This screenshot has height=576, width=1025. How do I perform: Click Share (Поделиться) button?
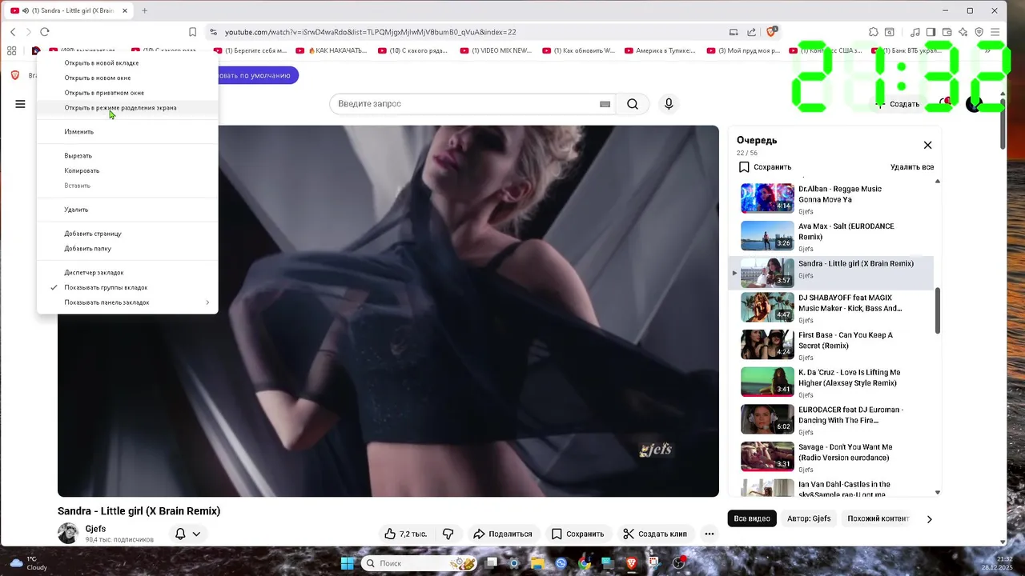pos(502,534)
